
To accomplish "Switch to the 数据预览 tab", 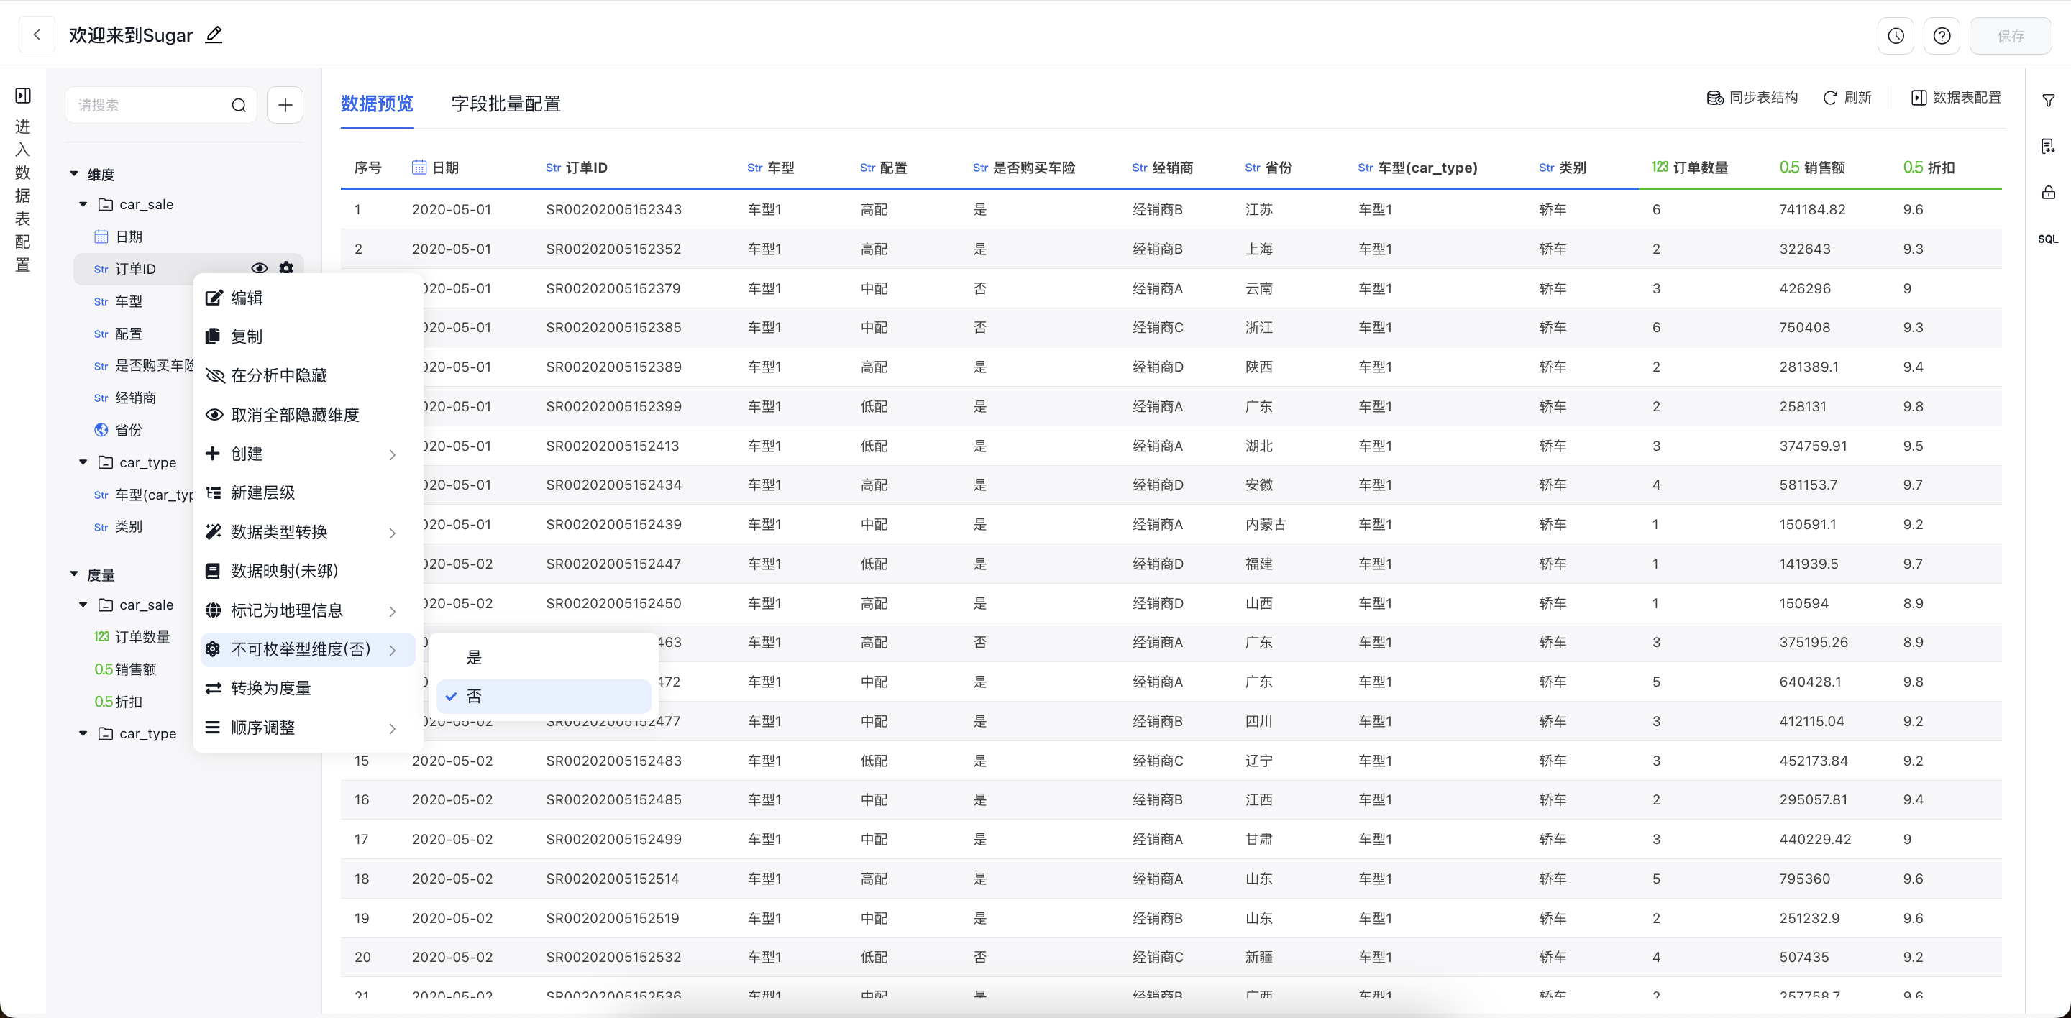I will click(x=377, y=104).
